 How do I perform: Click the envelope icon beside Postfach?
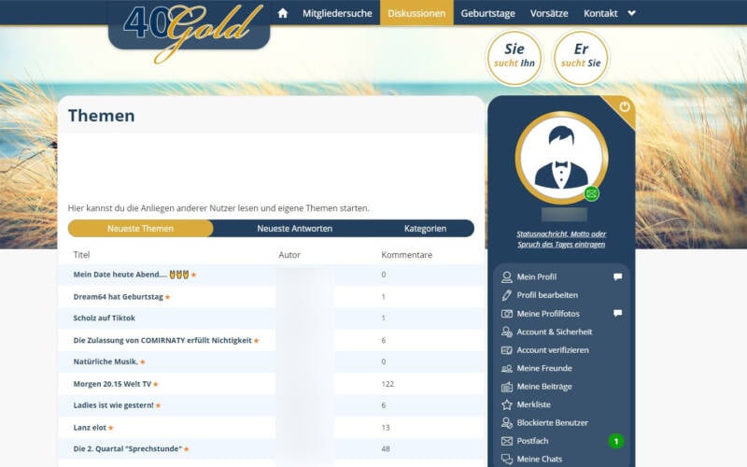[507, 441]
